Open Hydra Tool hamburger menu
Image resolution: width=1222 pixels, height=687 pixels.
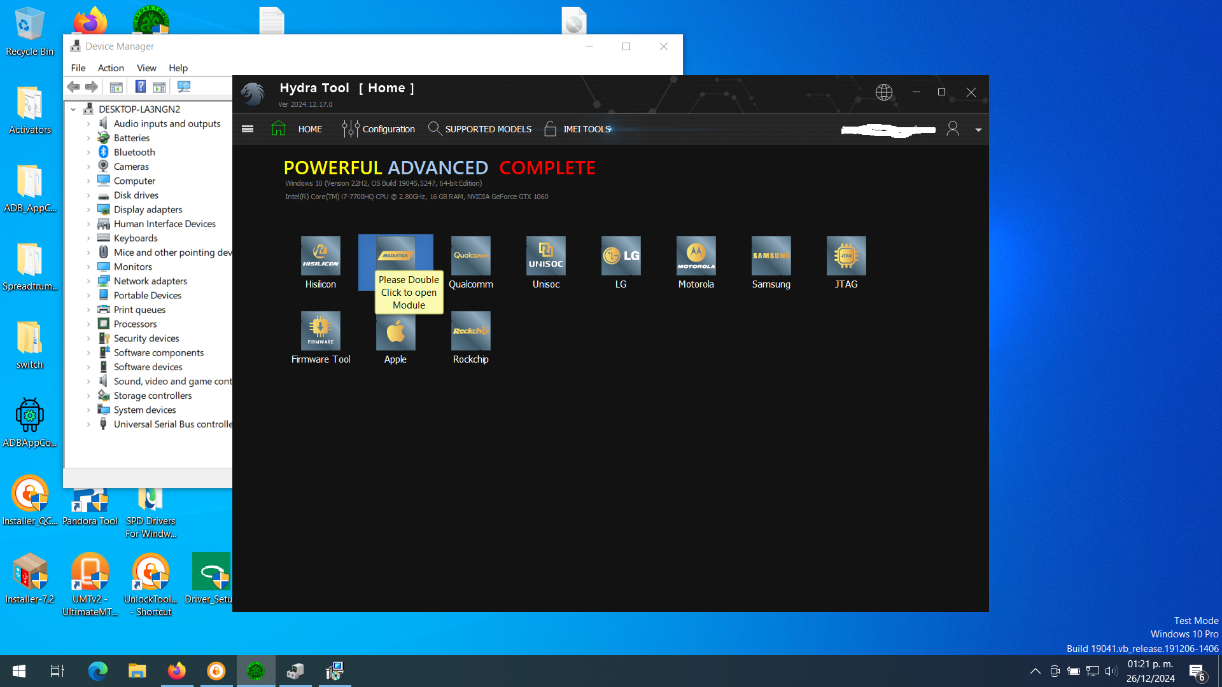click(248, 129)
